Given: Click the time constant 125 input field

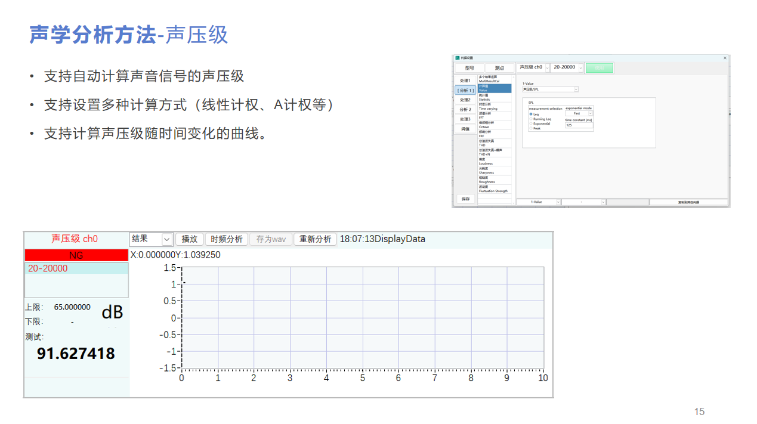Looking at the screenshot, I should [578, 126].
